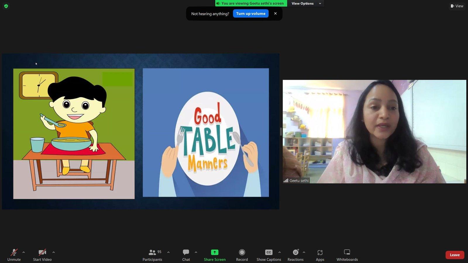
Task: Open the Apps panel
Action: pos(320,255)
